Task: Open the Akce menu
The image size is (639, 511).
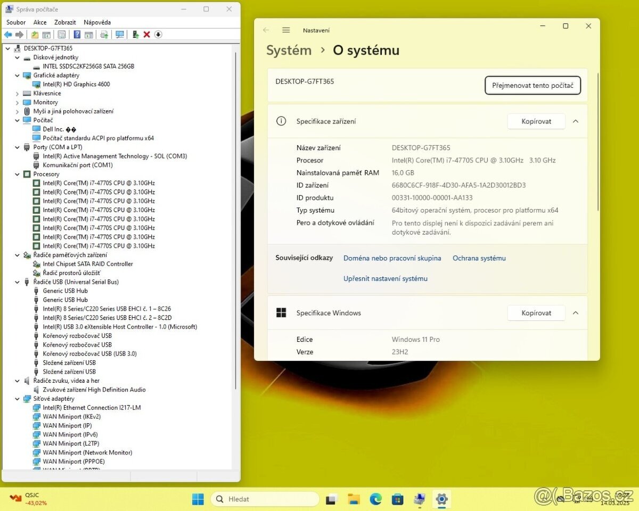Action: coord(40,22)
